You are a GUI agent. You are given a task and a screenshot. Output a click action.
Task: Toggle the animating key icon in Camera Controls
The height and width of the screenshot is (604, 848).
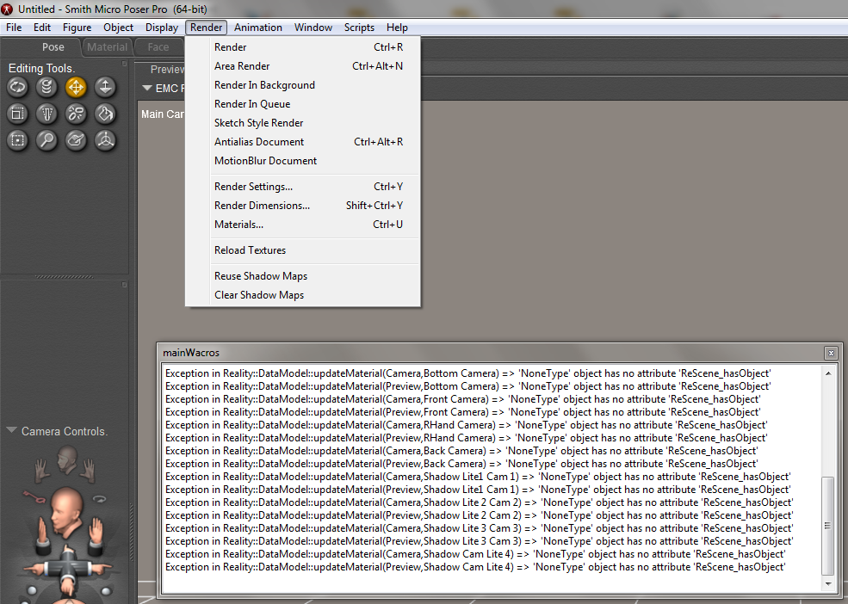(x=35, y=496)
